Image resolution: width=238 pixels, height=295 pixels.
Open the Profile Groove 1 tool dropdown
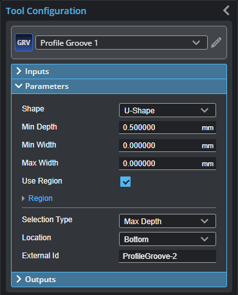[122, 43]
